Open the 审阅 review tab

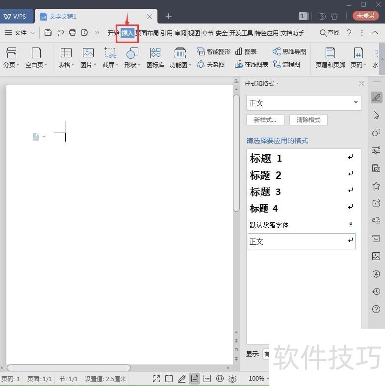click(x=180, y=33)
